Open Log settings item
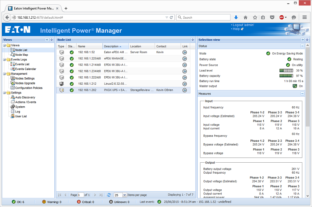Screen dimensions: 312x207 [x=18, y=112]
